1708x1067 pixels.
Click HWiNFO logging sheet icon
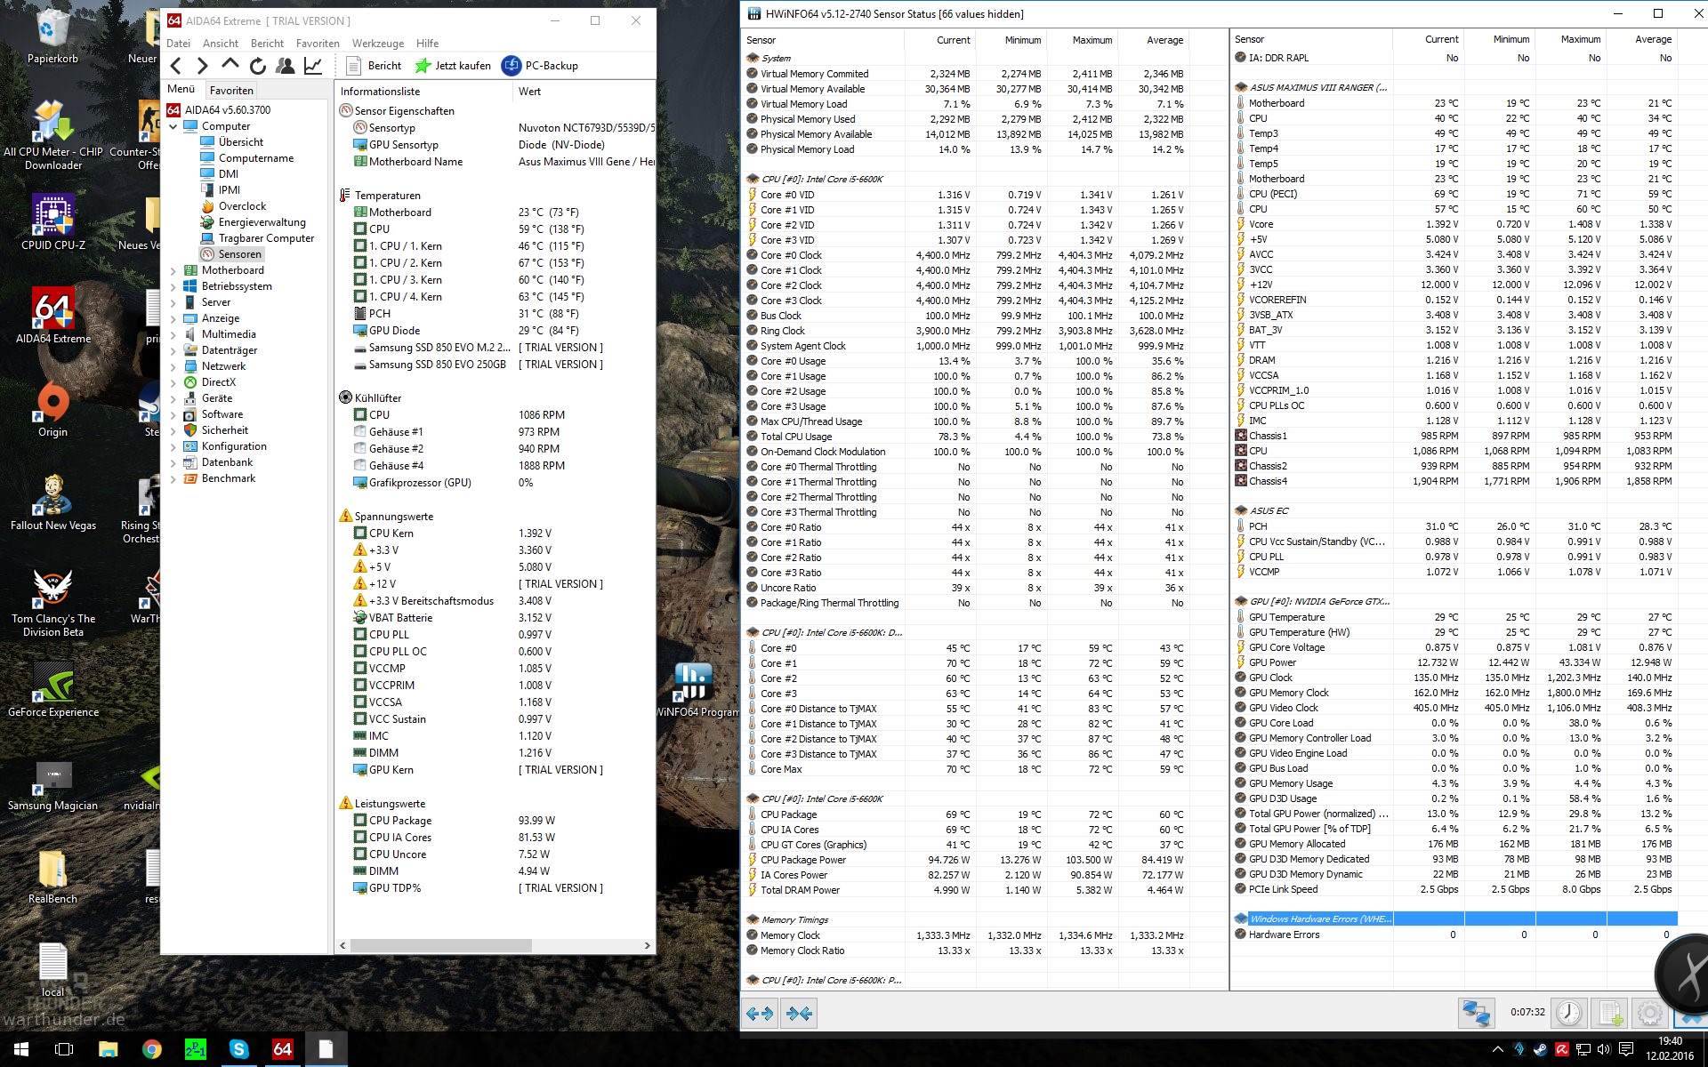click(1609, 1013)
